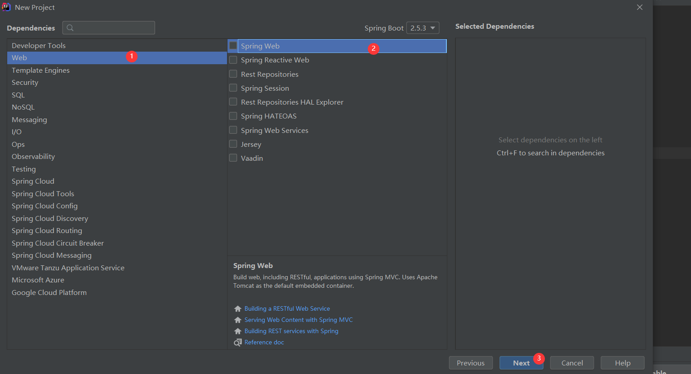691x374 pixels.
Task: Open the Observability category
Action: point(117,157)
